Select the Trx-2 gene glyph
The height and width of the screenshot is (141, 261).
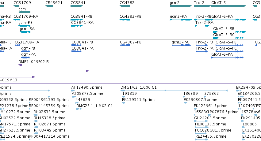click(x=202, y=6)
